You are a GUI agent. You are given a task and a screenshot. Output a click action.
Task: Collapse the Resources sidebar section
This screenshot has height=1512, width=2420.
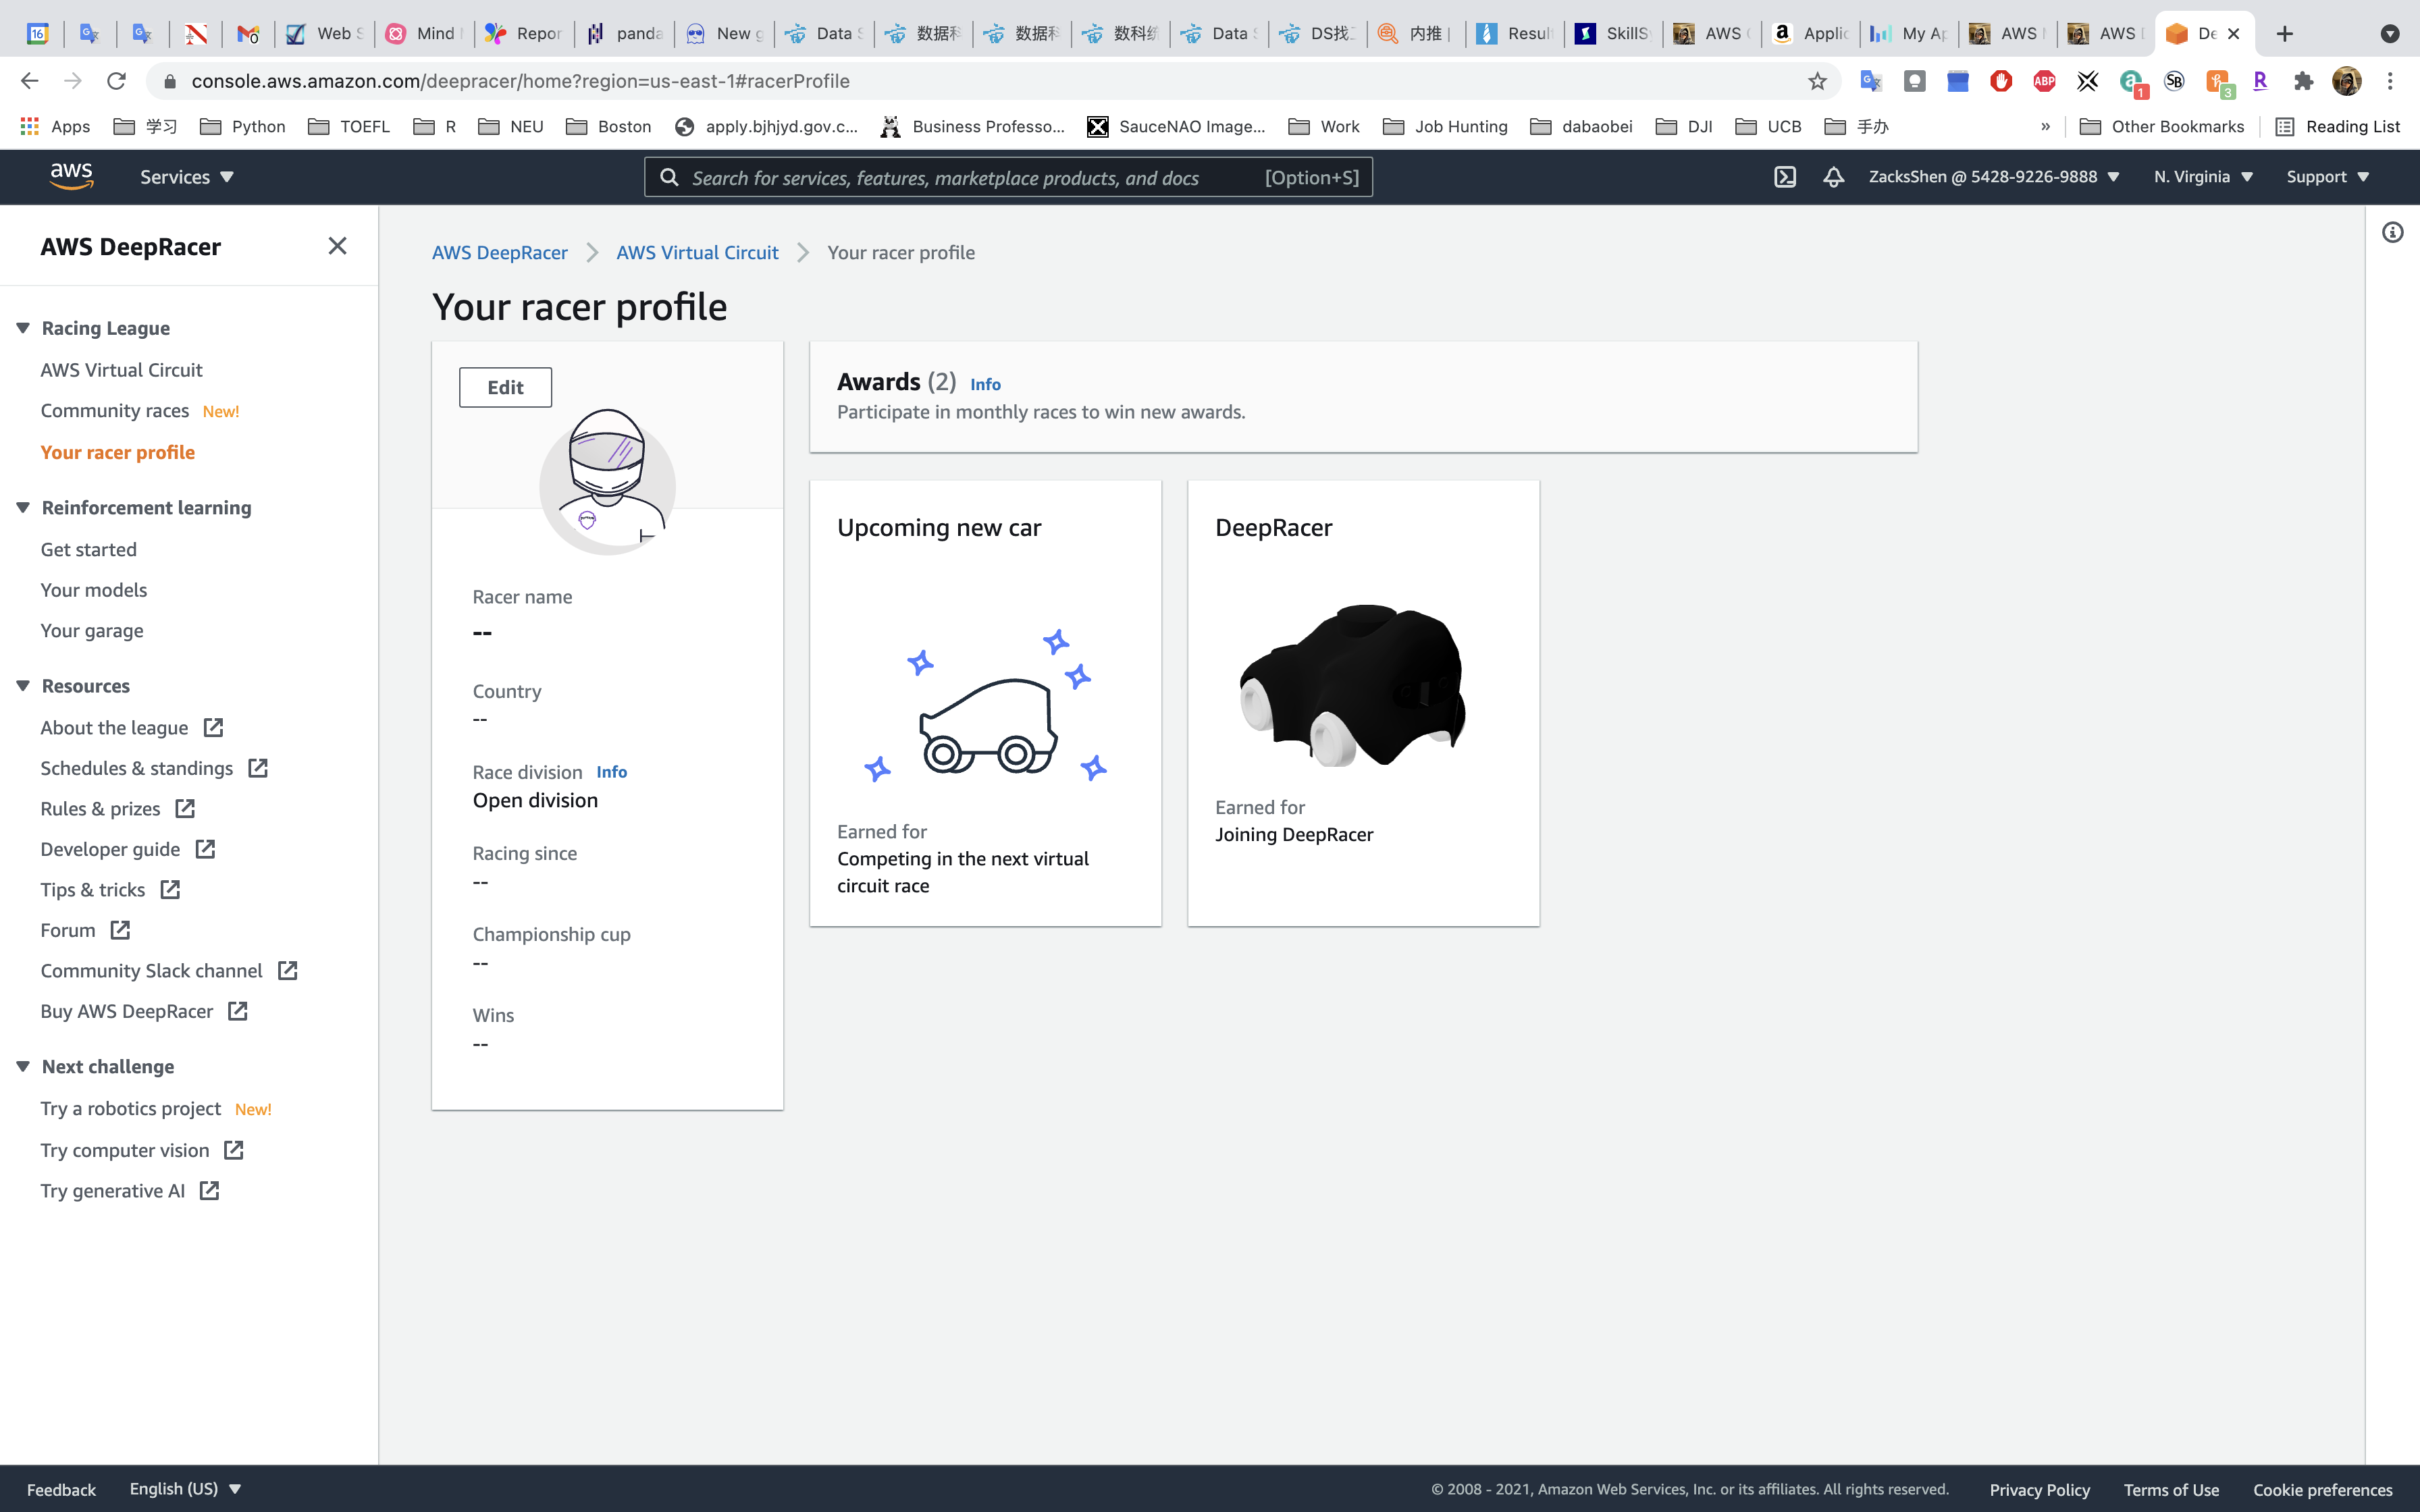tap(23, 685)
